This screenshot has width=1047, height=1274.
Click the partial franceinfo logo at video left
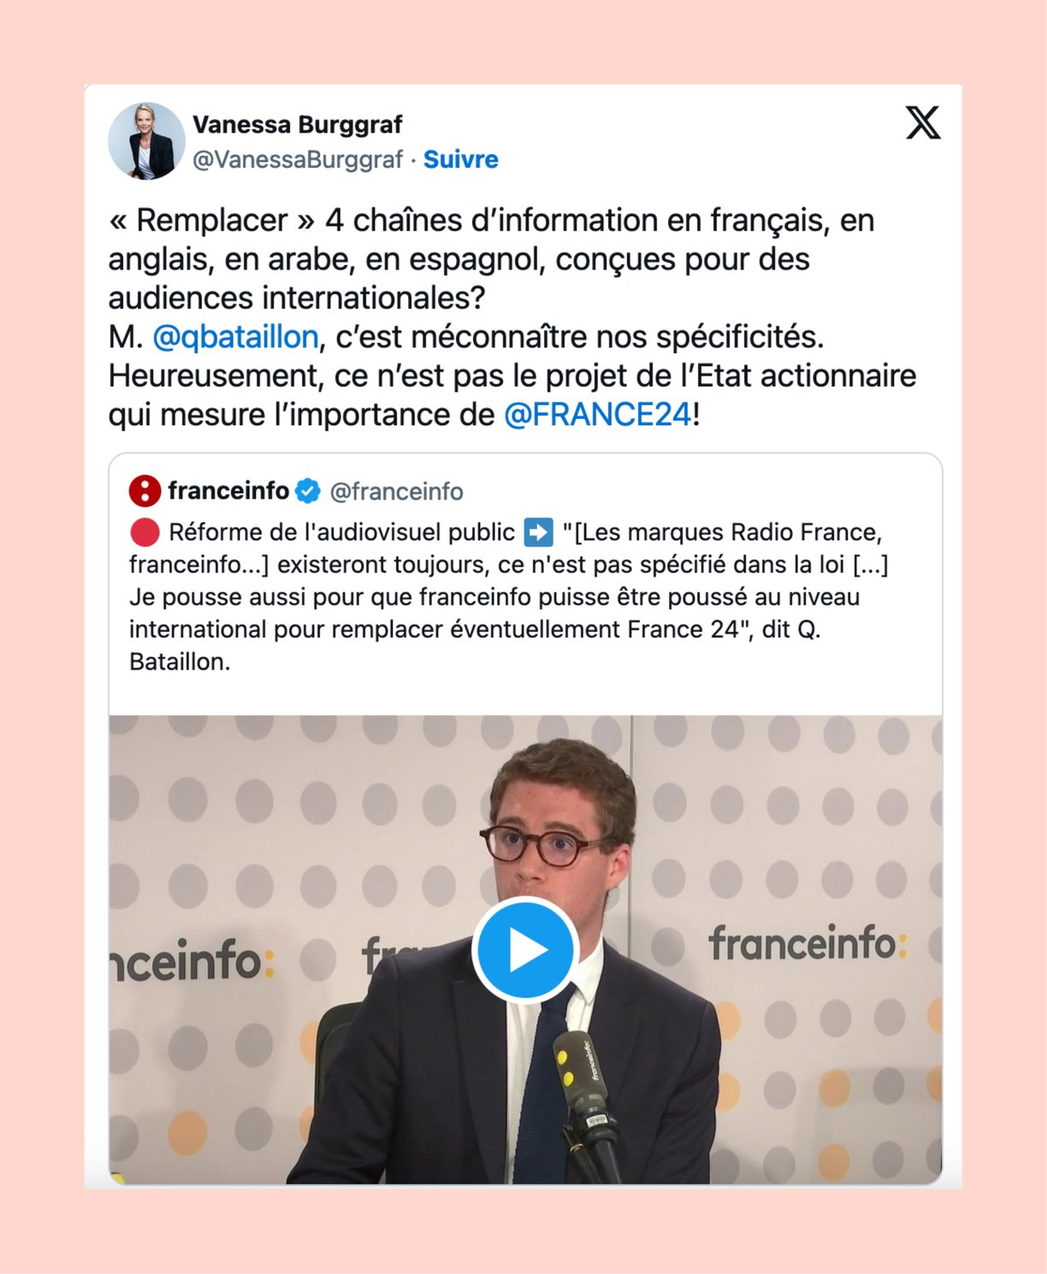tap(192, 960)
